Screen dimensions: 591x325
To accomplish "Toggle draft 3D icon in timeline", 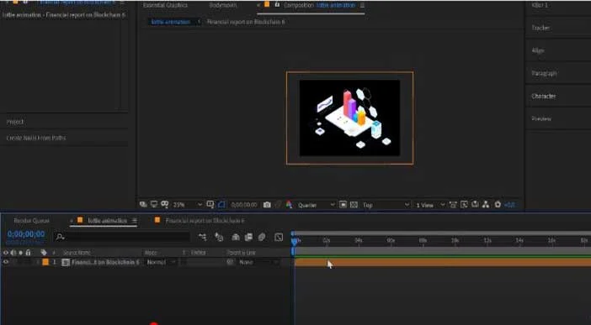I will [219, 237].
